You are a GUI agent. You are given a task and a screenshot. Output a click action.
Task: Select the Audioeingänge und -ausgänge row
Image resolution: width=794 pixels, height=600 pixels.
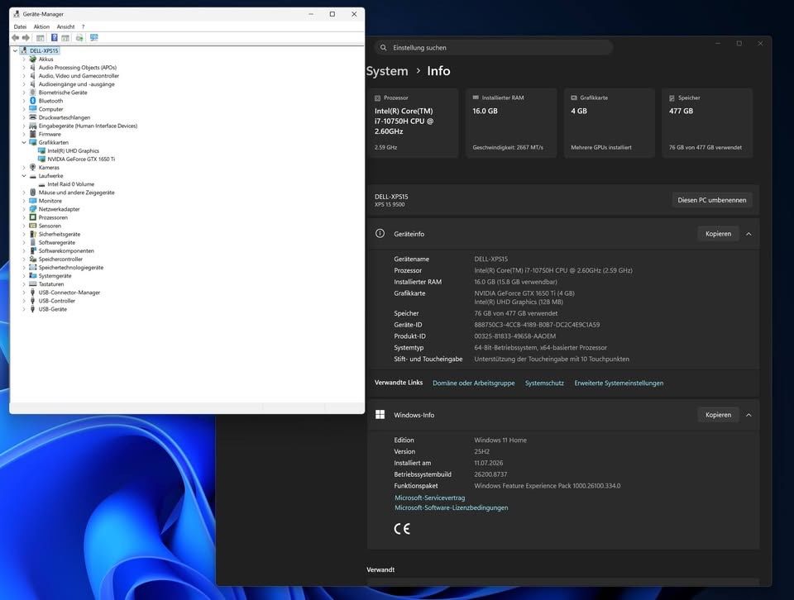point(76,84)
